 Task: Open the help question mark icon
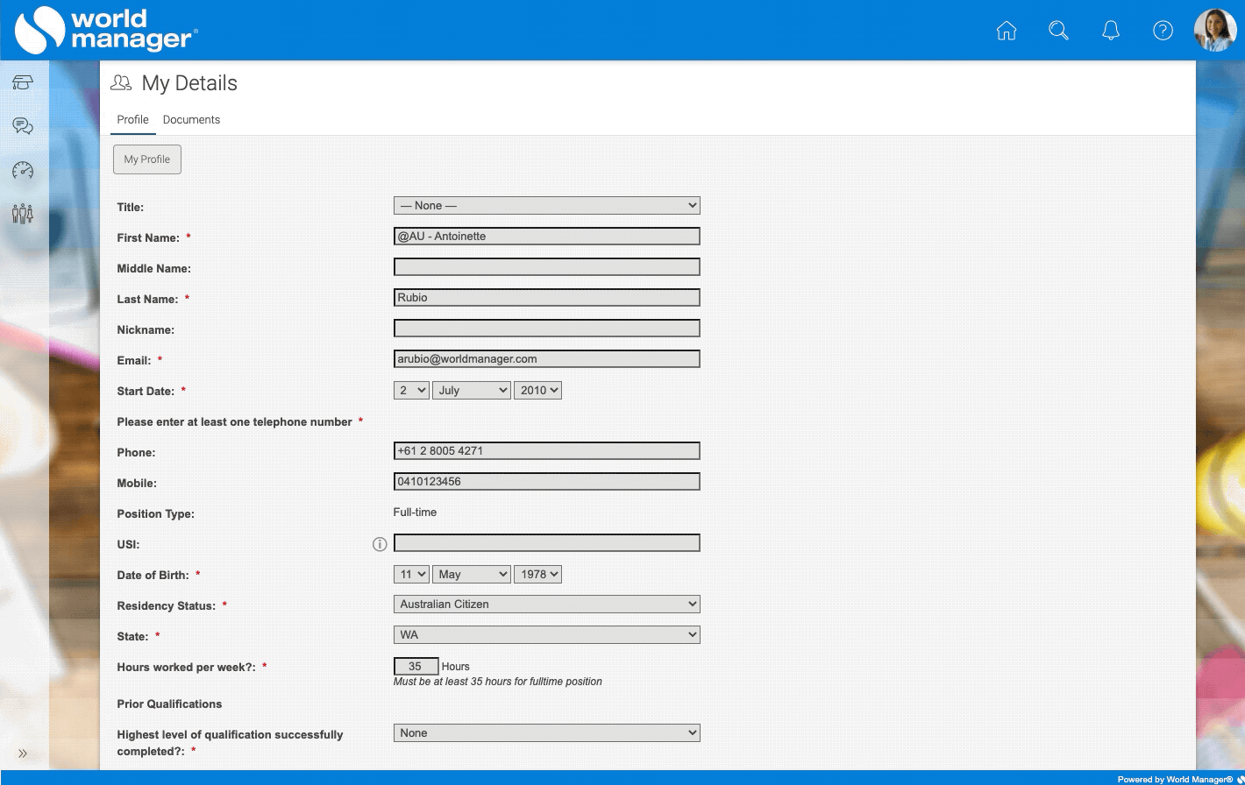1163,31
